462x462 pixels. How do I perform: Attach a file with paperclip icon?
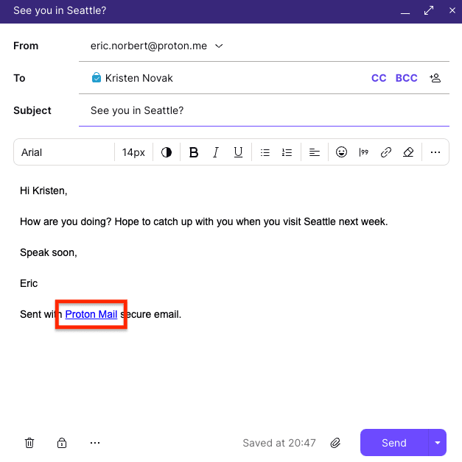[335, 443]
